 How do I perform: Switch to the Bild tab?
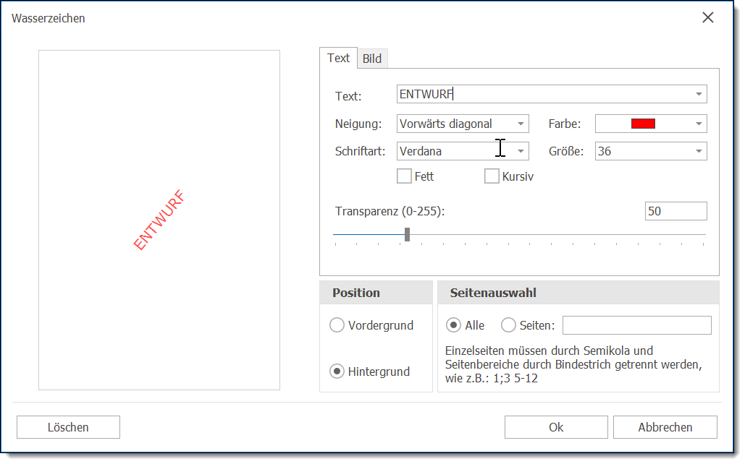(x=372, y=59)
